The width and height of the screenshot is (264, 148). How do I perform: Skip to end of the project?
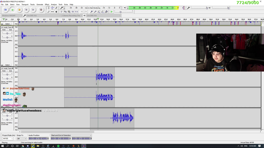pyautogui.click(x=33, y=10)
